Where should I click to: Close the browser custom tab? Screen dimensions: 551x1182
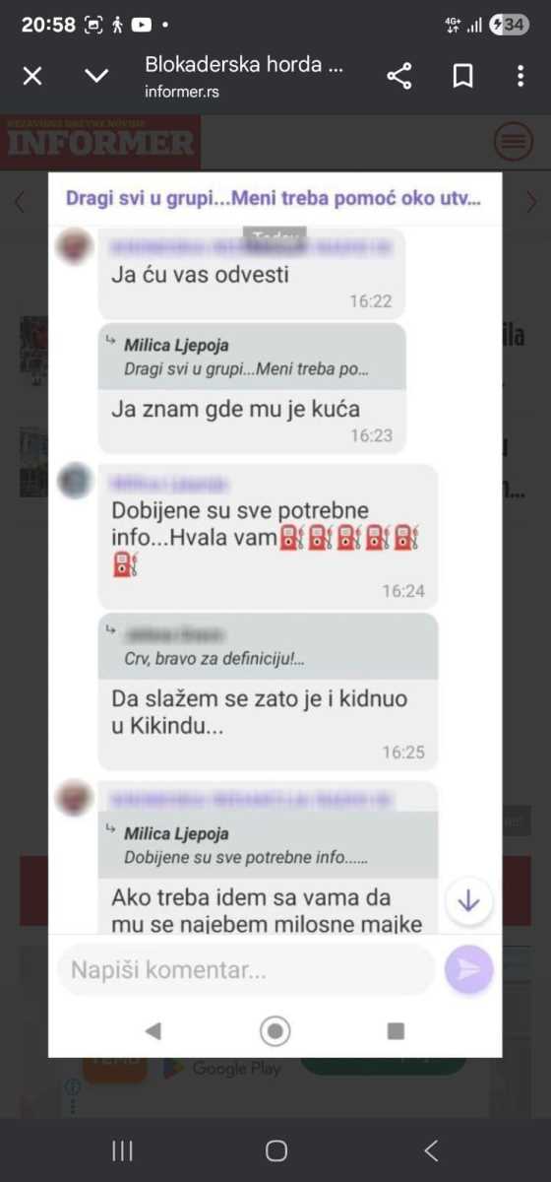(x=32, y=76)
